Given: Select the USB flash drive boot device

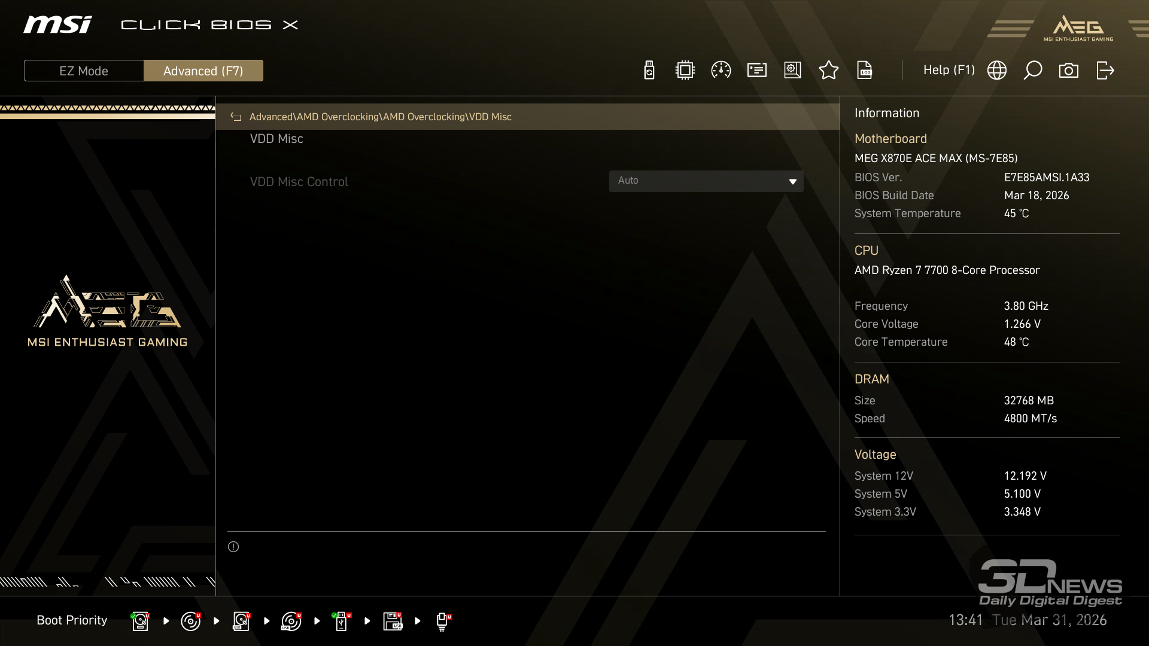Looking at the screenshot, I should tap(341, 621).
